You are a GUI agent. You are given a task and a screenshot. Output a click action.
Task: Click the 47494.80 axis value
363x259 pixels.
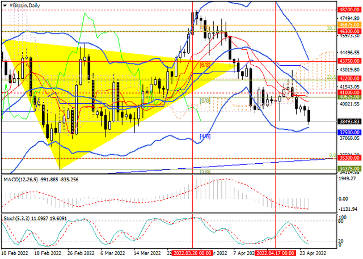coord(349,19)
